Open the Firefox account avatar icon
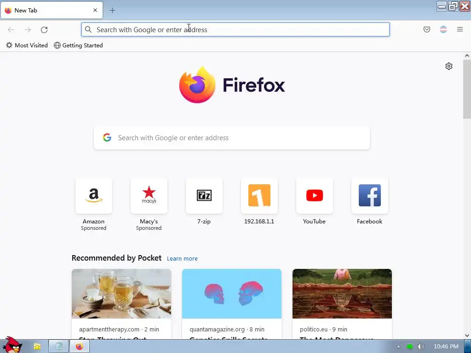 tap(443, 29)
